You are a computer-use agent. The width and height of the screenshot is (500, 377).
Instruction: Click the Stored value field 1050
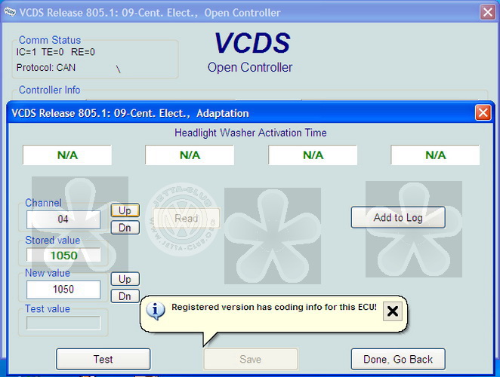pos(63,256)
